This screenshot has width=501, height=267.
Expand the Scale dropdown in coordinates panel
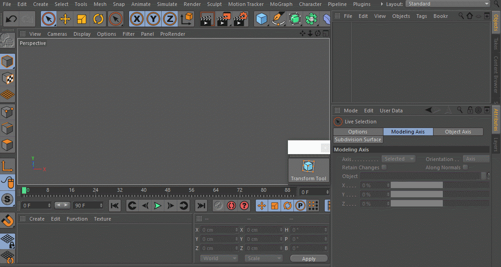[x=263, y=258]
